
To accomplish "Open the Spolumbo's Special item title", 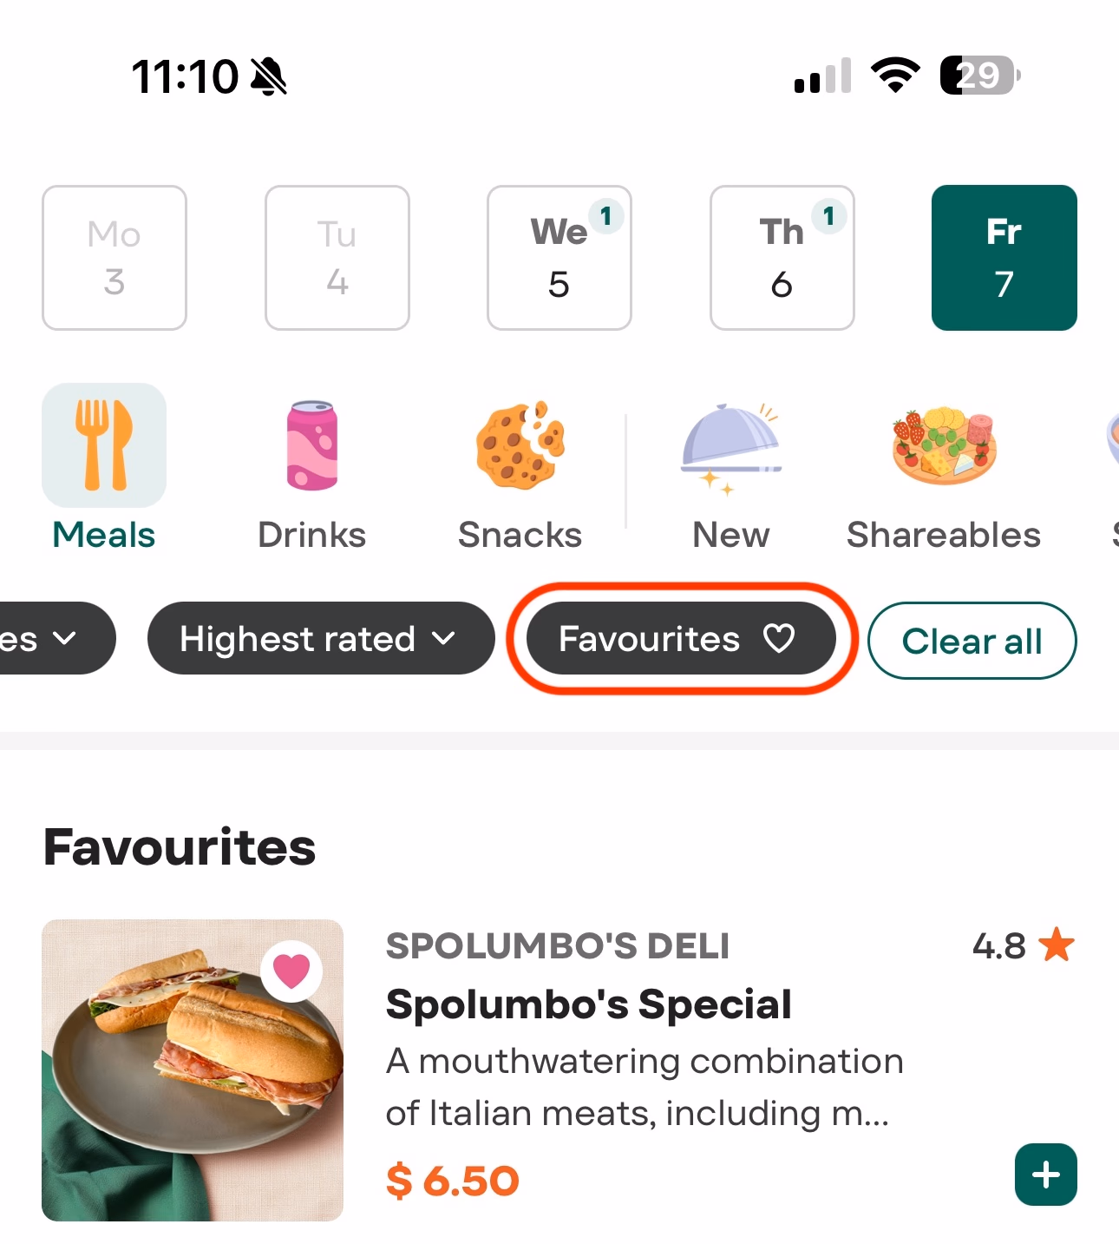I will point(588,1004).
